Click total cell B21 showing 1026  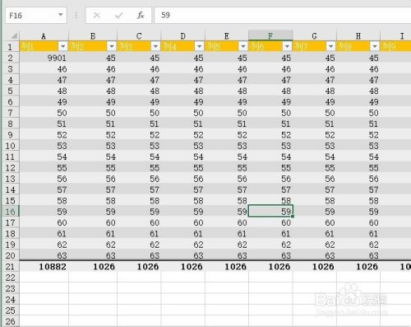[x=93, y=266]
